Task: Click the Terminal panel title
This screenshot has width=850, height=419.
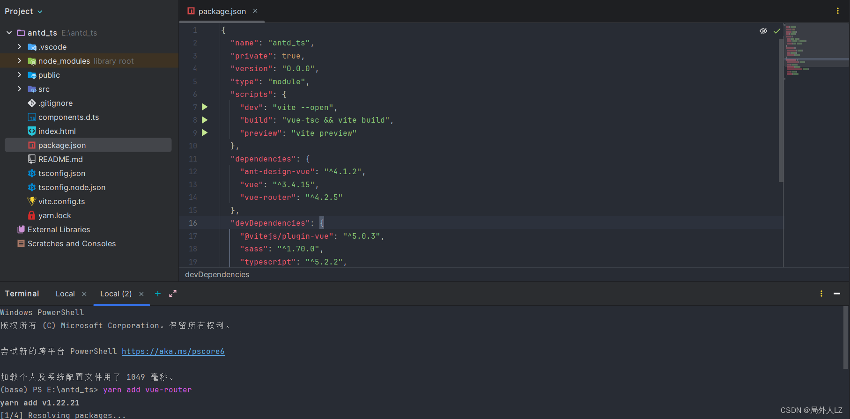Action: tap(22, 294)
